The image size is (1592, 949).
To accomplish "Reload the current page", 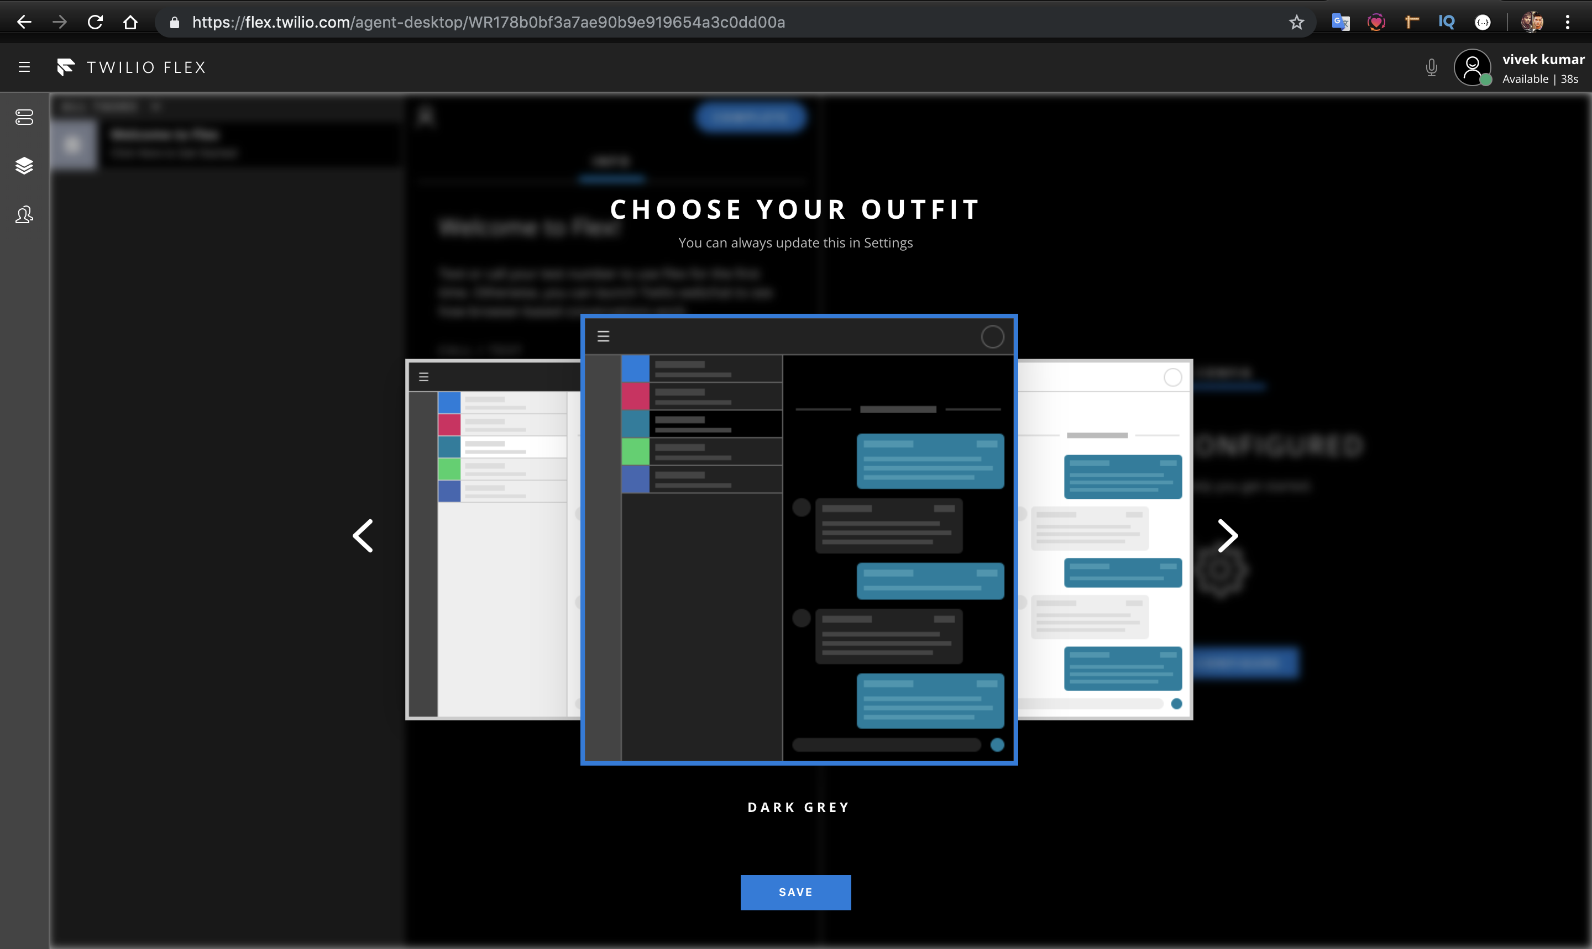I will point(95,23).
